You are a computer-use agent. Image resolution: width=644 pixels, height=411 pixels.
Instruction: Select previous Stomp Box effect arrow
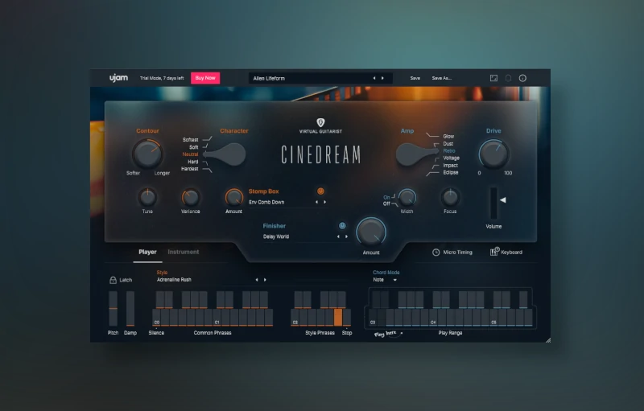(316, 202)
